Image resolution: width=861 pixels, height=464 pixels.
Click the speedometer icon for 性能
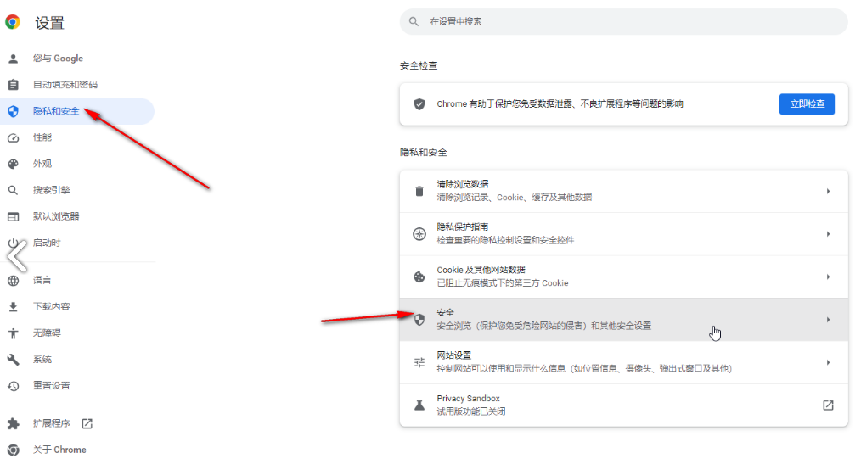[14, 137]
